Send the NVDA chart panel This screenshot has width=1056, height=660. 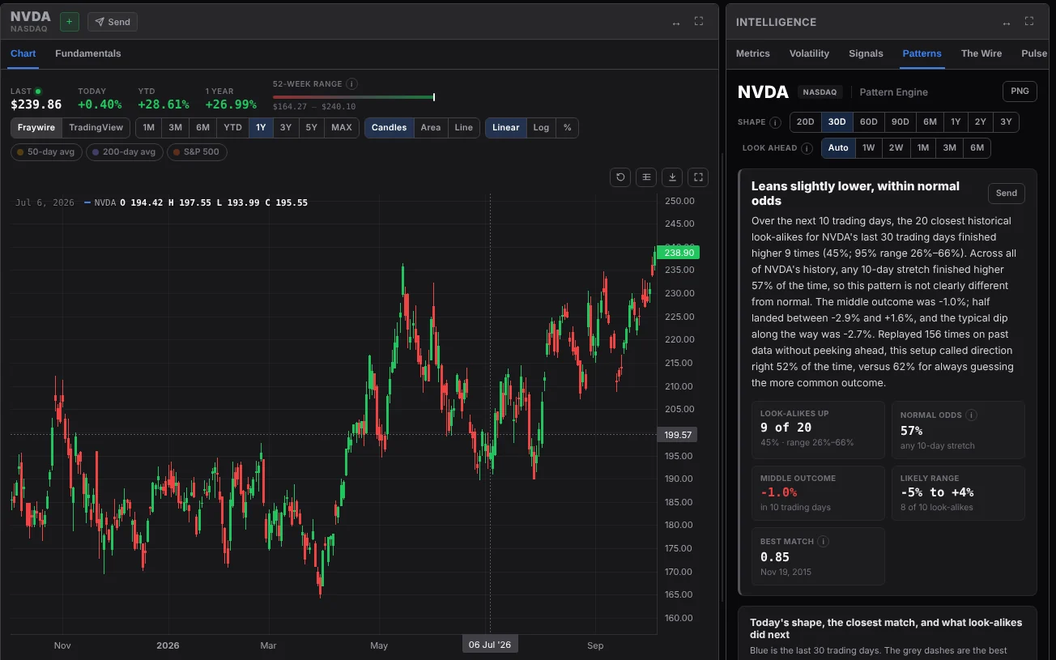(x=113, y=22)
